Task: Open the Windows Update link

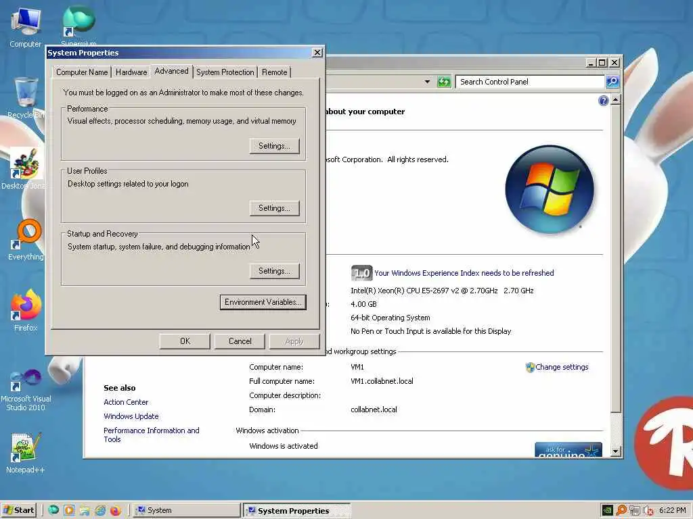Action: click(x=131, y=416)
